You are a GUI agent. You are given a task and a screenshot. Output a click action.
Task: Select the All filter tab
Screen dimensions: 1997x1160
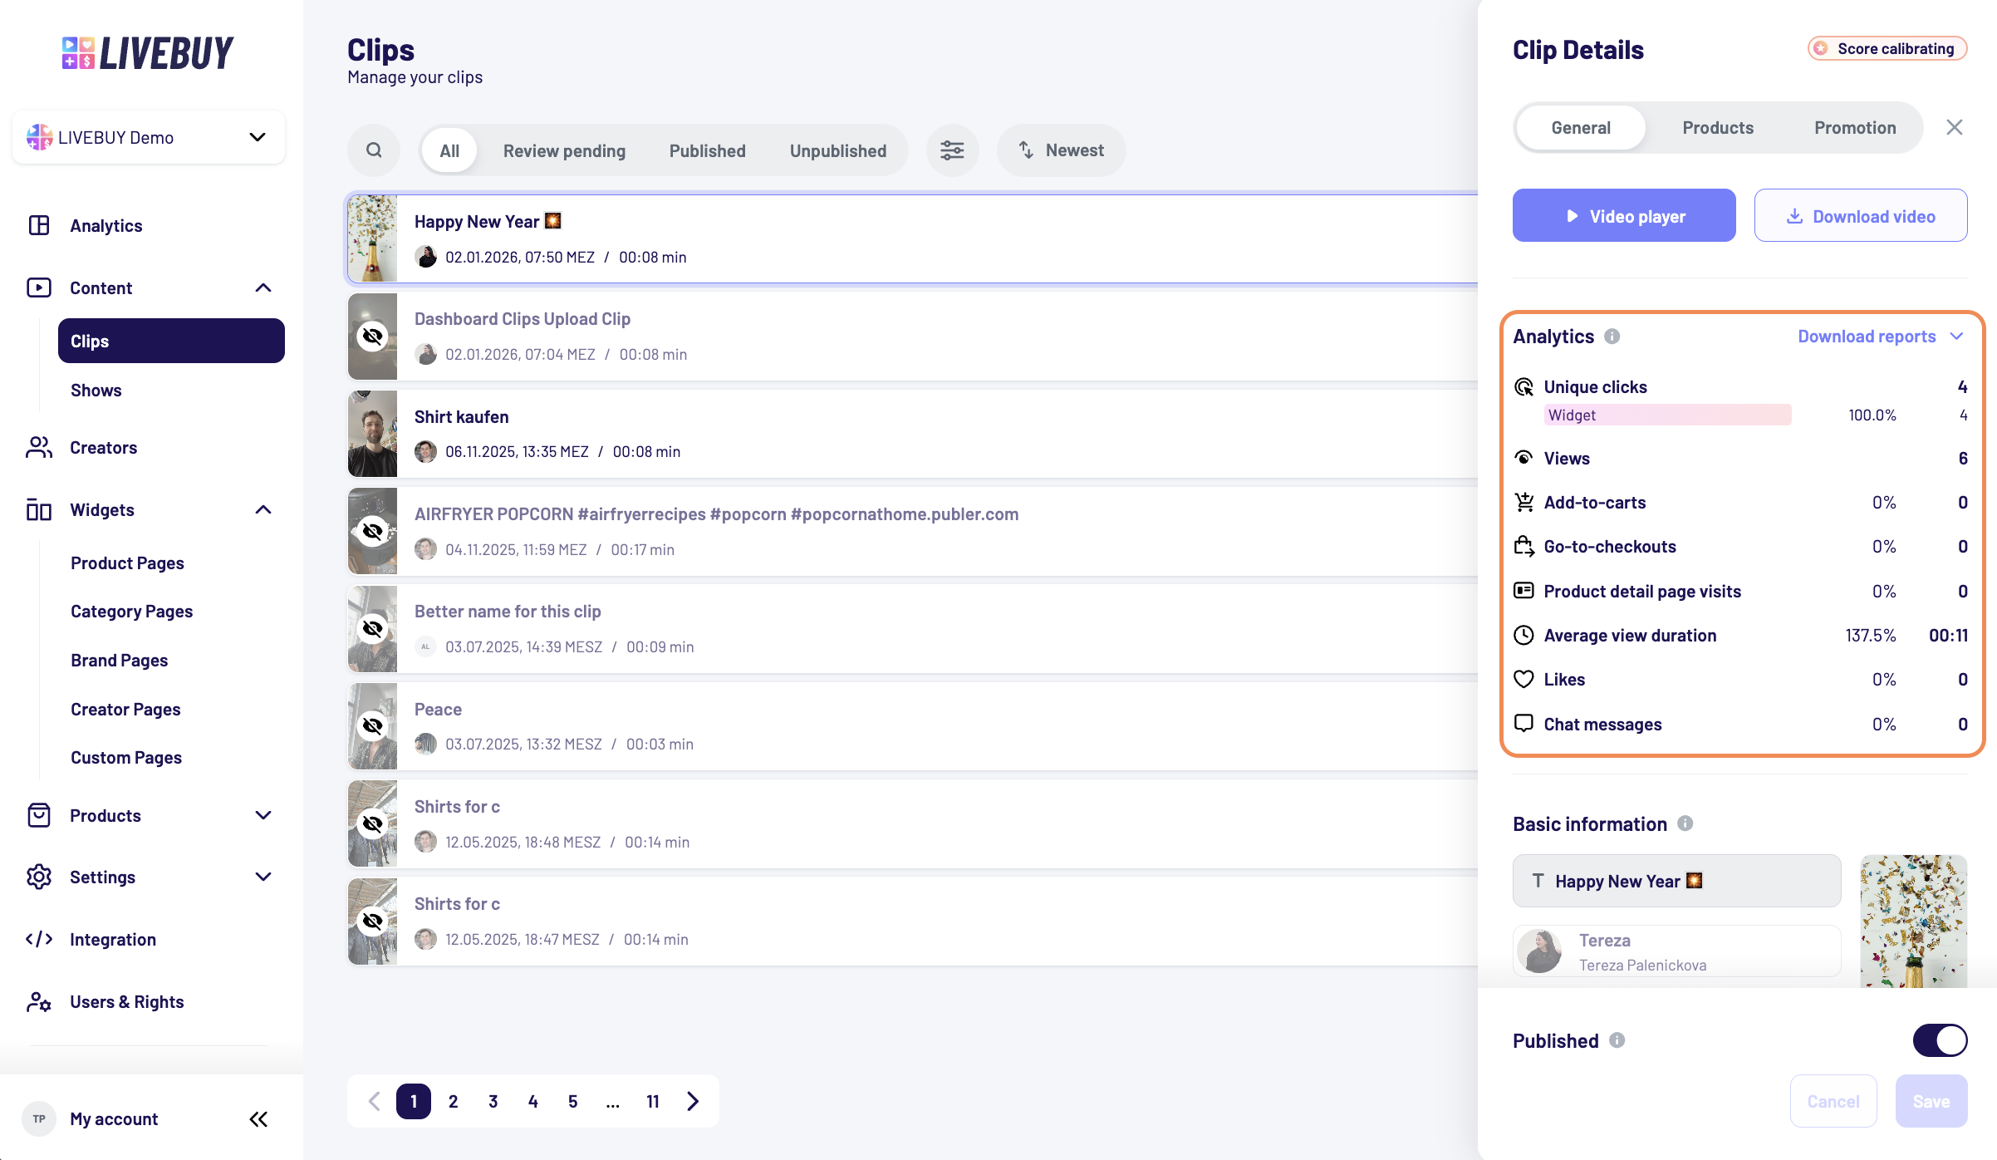(449, 150)
